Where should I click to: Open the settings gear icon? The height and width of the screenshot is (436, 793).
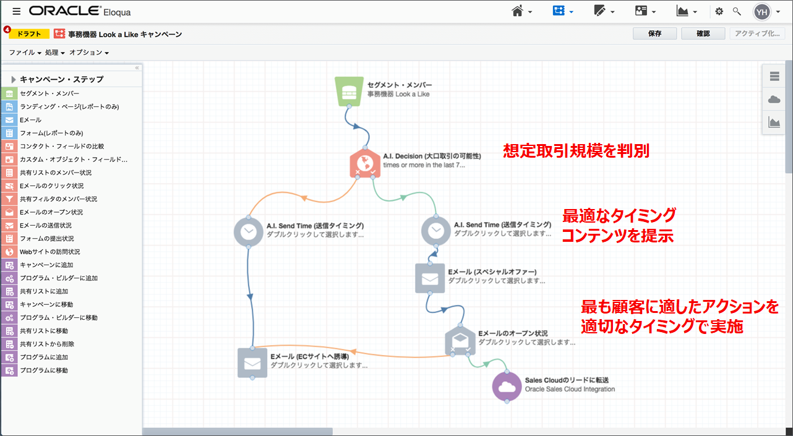(x=718, y=11)
